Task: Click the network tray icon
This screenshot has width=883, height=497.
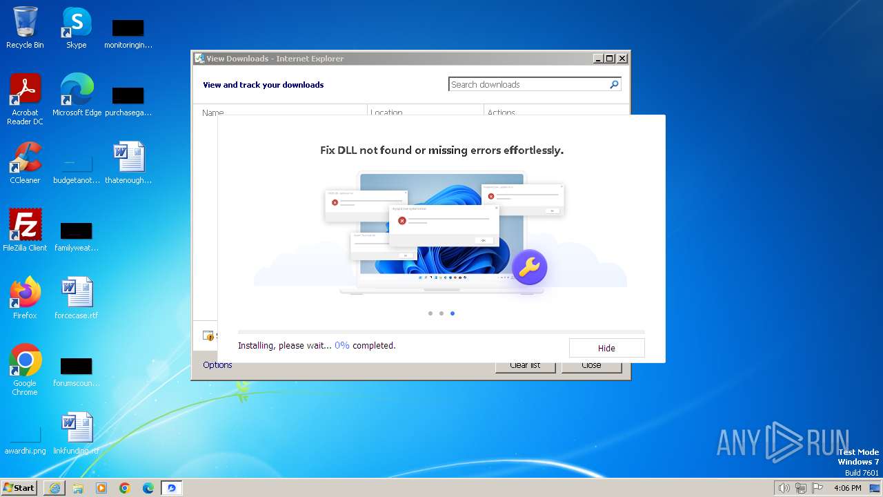Action: pyautogui.click(x=801, y=488)
